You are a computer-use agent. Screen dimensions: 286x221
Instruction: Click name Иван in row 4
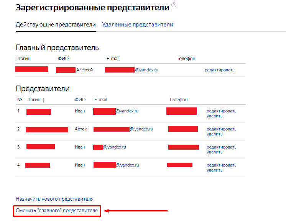(80, 165)
